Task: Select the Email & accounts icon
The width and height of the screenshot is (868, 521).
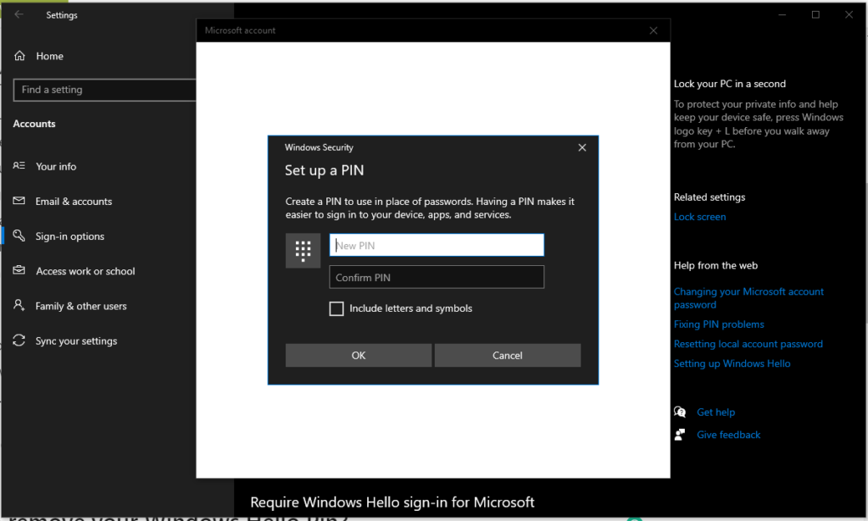Action: [19, 202]
